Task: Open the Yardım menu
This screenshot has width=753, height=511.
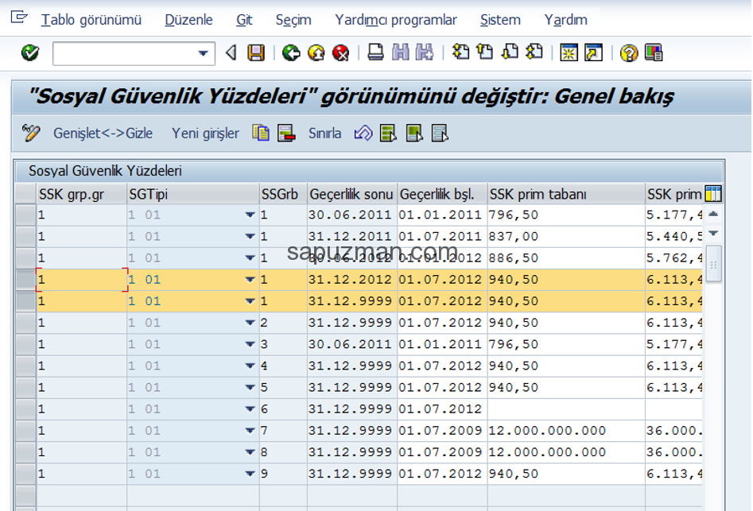Action: pos(565,20)
